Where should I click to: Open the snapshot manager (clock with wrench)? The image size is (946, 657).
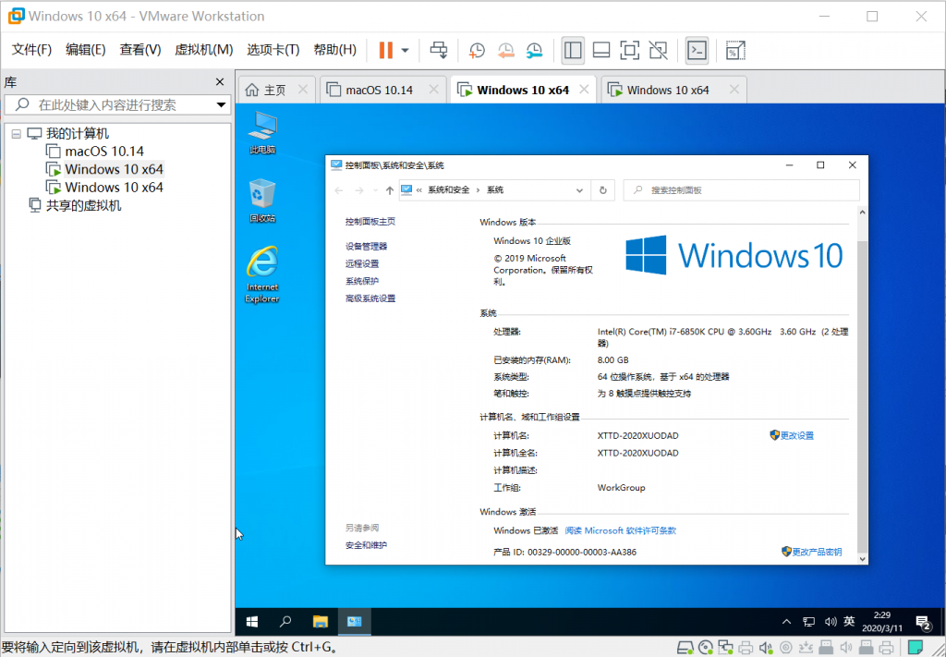pyautogui.click(x=535, y=50)
